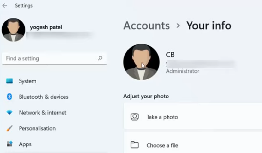This screenshot has height=153, width=262.
Task: Click the Network wifi icon
Action: (9, 113)
